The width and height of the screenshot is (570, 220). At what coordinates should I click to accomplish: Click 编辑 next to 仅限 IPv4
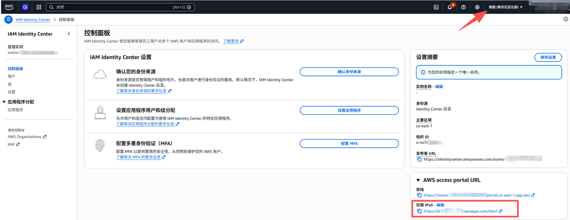pyautogui.click(x=440, y=205)
